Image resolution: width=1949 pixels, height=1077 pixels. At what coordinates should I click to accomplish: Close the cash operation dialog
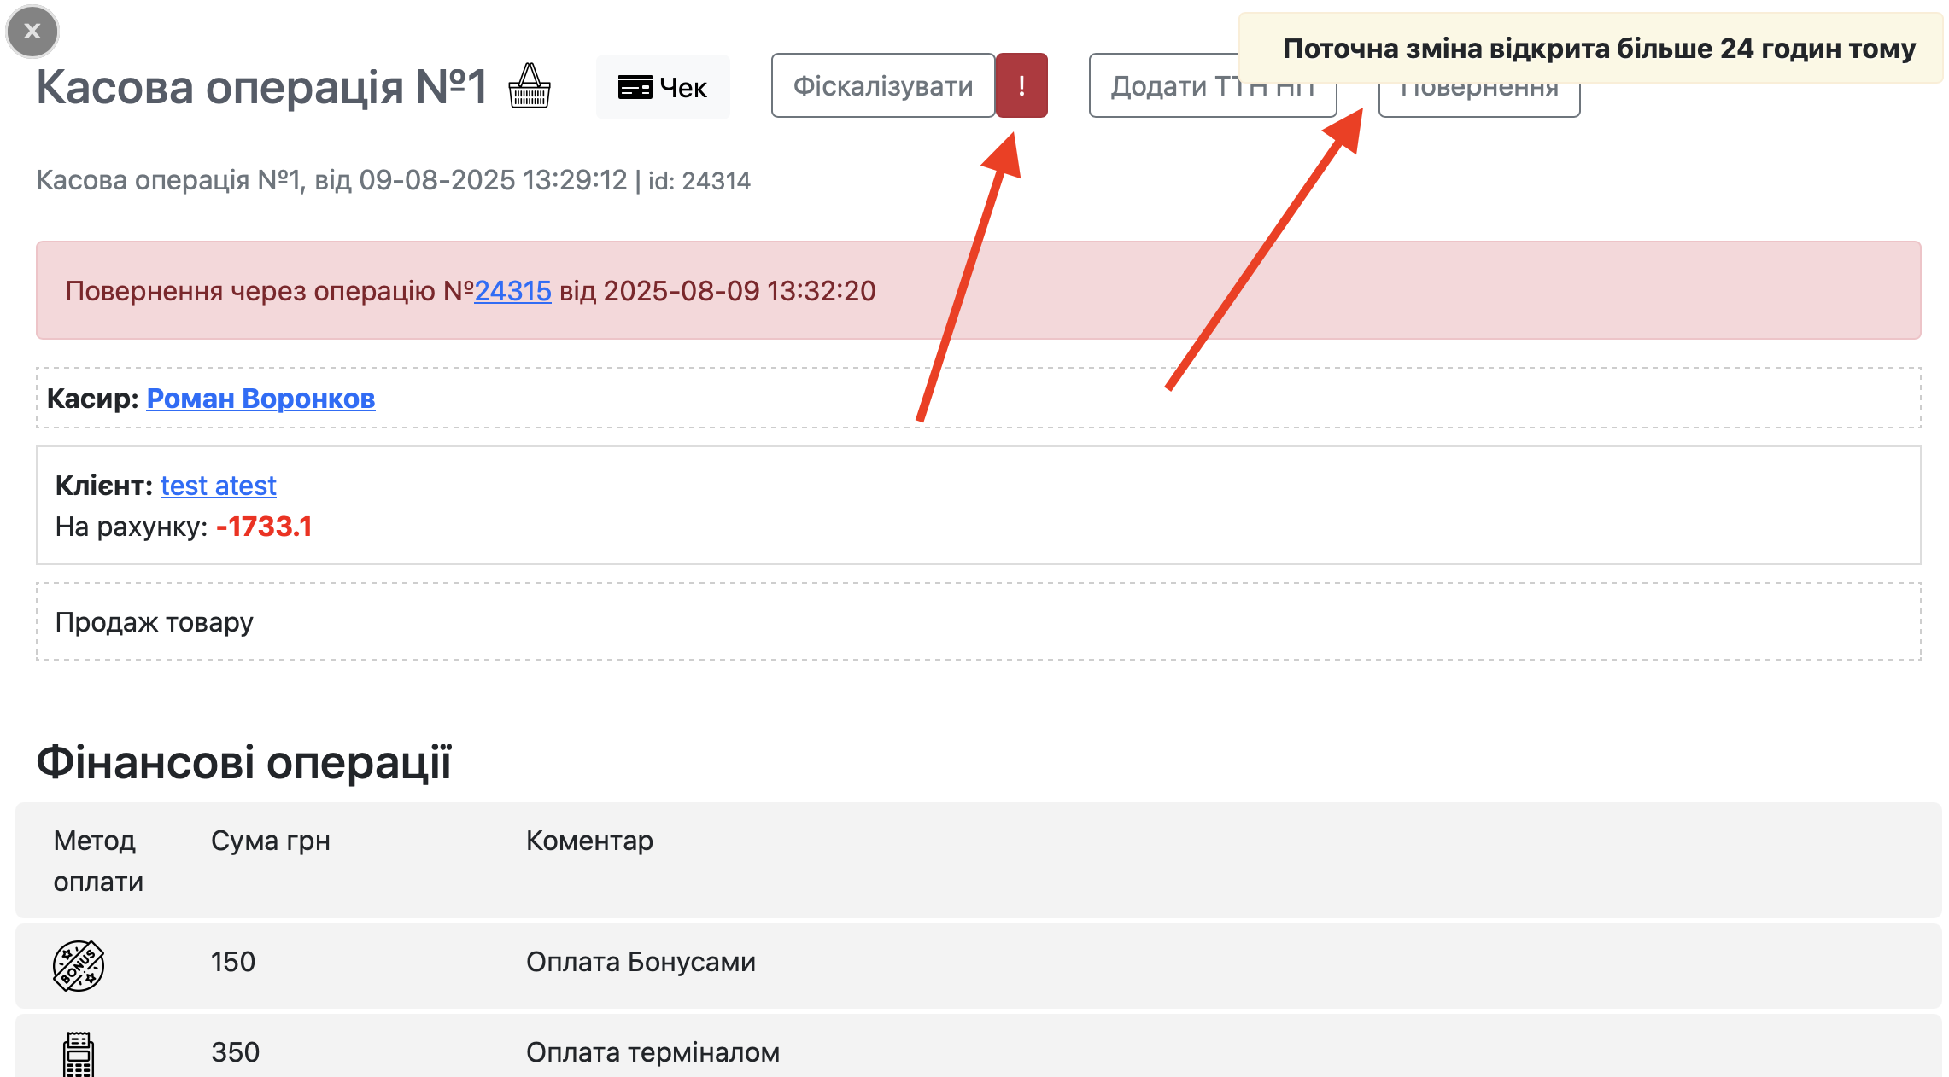coord(32,32)
